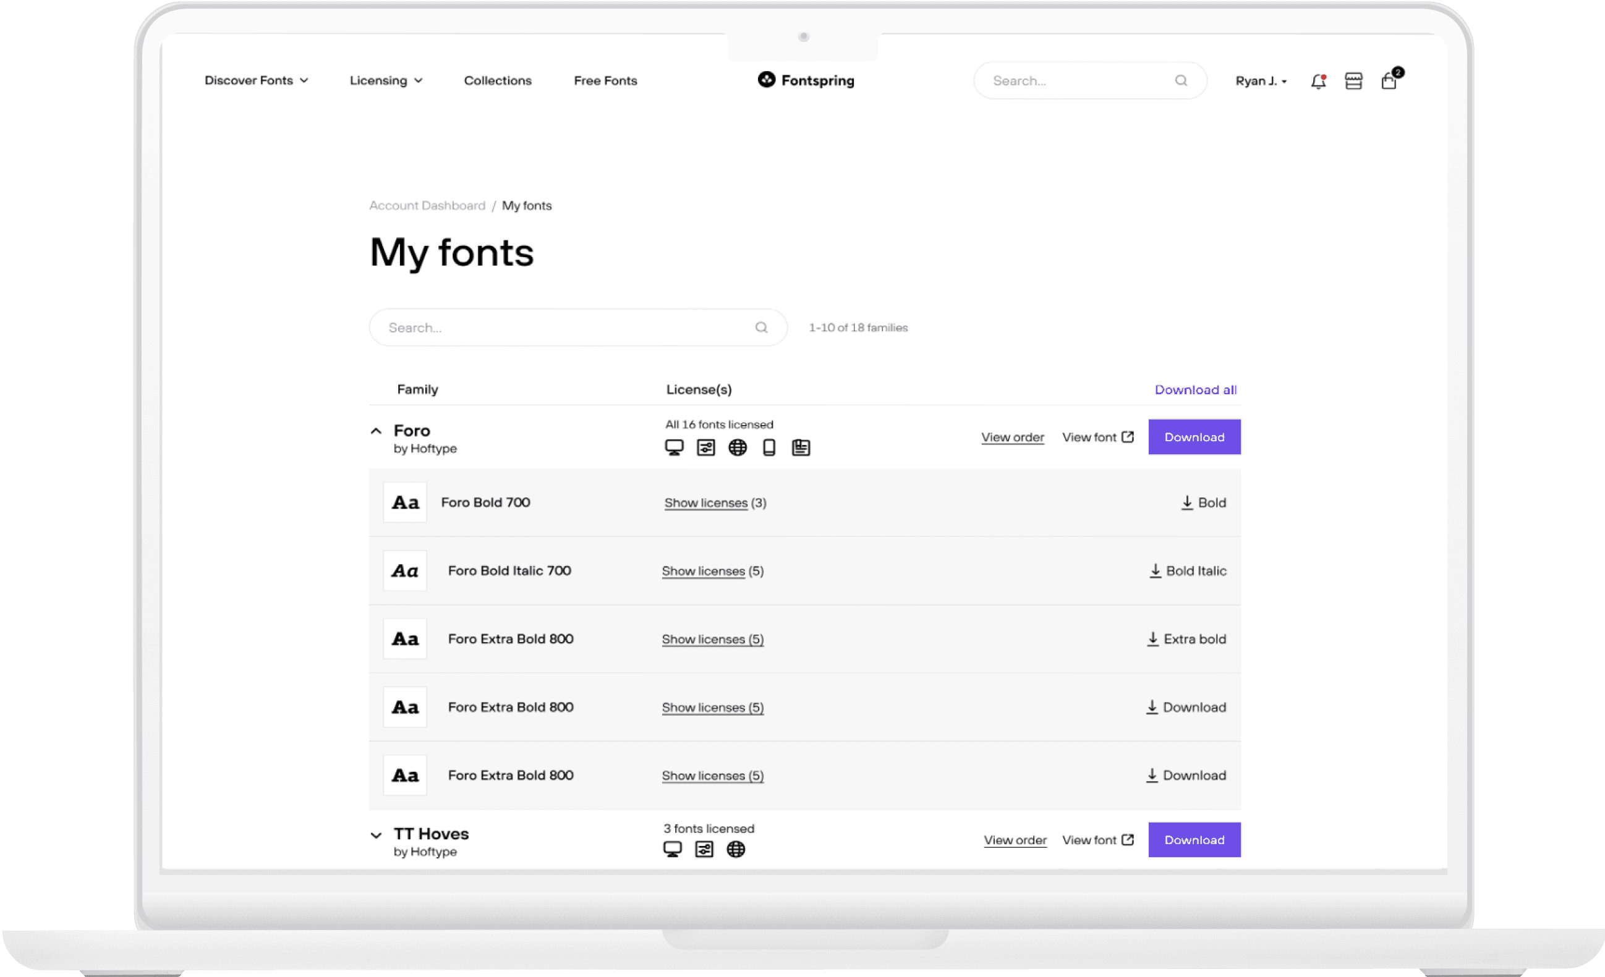Click Foro app license sliders icon

click(x=706, y=448)
